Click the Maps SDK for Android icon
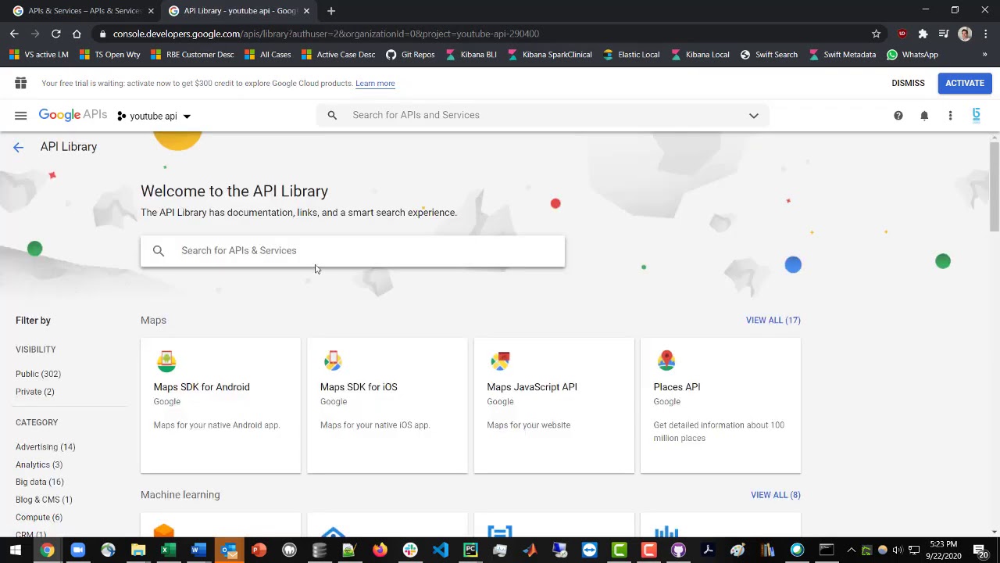This screenshot has width=1000, height=563. click(166, 360)
